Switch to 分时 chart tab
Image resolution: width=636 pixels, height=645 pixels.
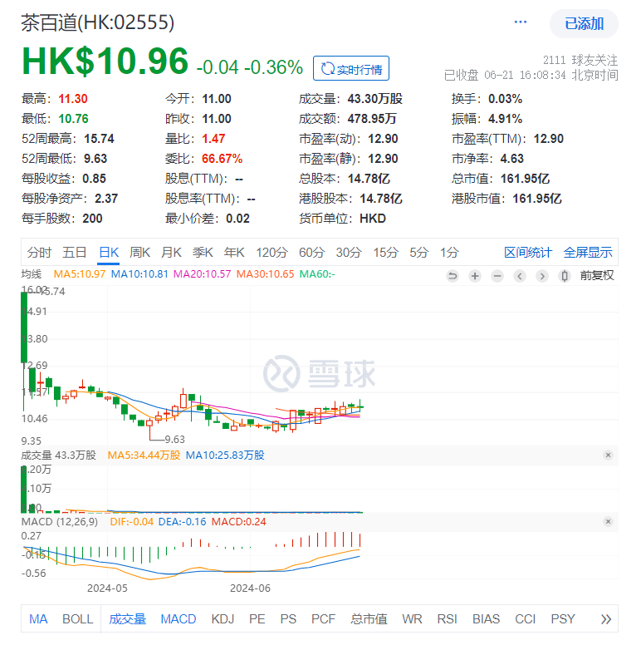coord(40,252)
